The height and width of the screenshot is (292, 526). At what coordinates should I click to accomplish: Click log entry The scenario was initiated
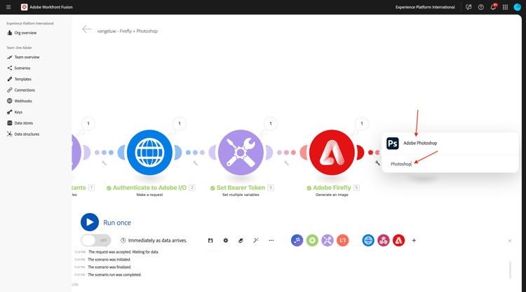pos(109,260)
